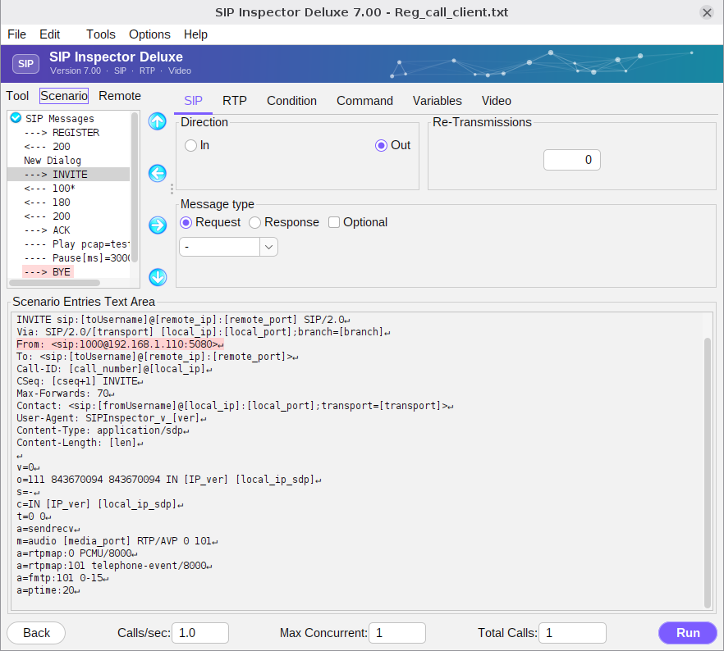Click the down arrow icon beside the scenario list

tap(158, 277)
